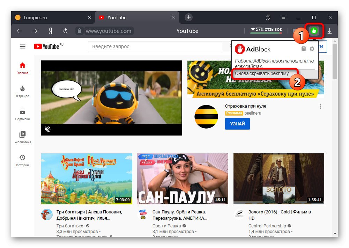
Task: Open the Три богатыря video title
Action: click(89, 215)
